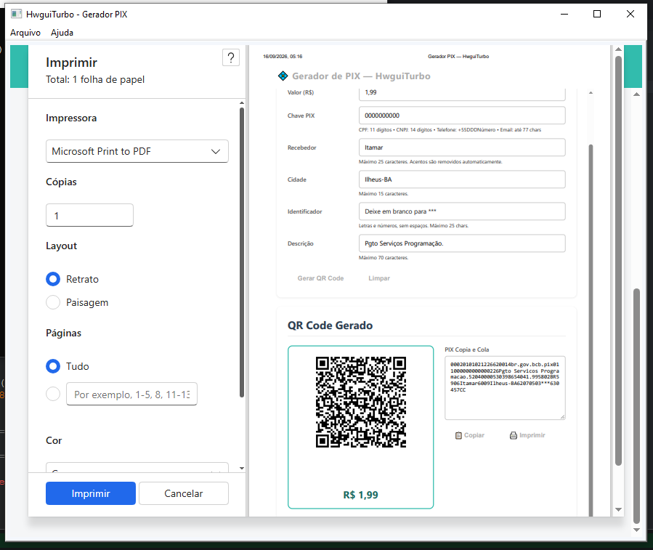Open the Ajuda menu
The width and height of the screenshot is (653, 550).
[x=62, y=33]
